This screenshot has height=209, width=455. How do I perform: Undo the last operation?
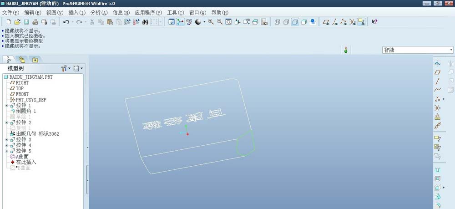coord(66,22)
